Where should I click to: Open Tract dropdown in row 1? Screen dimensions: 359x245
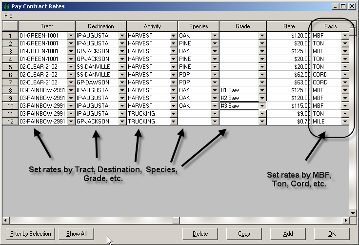71,36
